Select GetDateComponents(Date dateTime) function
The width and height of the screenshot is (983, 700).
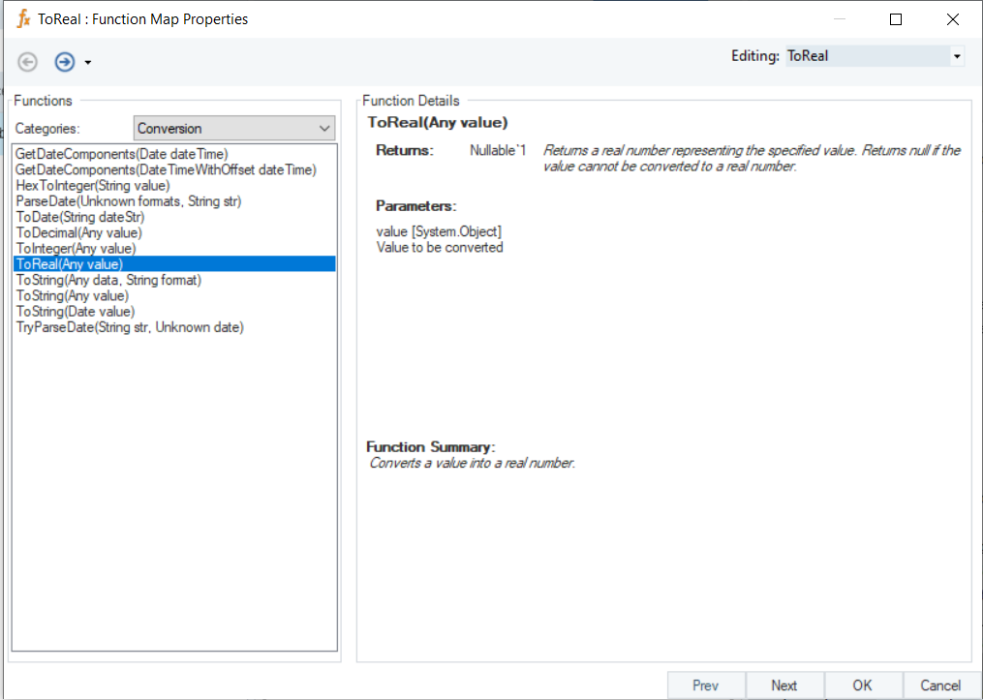tap(122, 154)
